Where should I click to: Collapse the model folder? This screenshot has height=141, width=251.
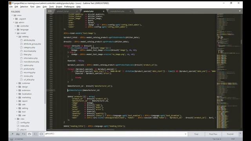[15, 33]
